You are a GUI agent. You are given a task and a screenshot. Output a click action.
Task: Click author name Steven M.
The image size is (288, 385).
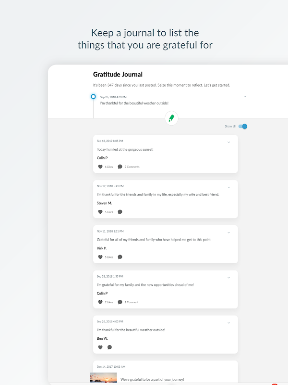[x=104, y=203]
